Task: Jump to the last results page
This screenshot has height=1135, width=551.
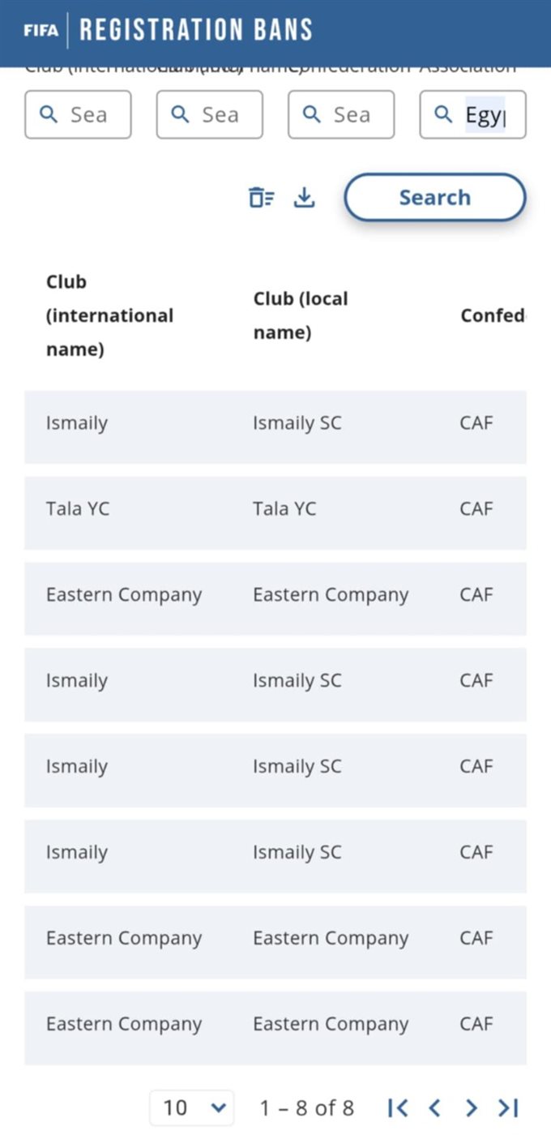Action: point(508,1107)
